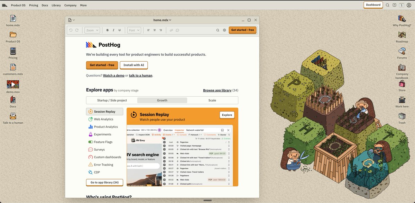Open the Talk to a human envelope icon
The width and height of the screenshot is (415, 203).
[13, 116]
